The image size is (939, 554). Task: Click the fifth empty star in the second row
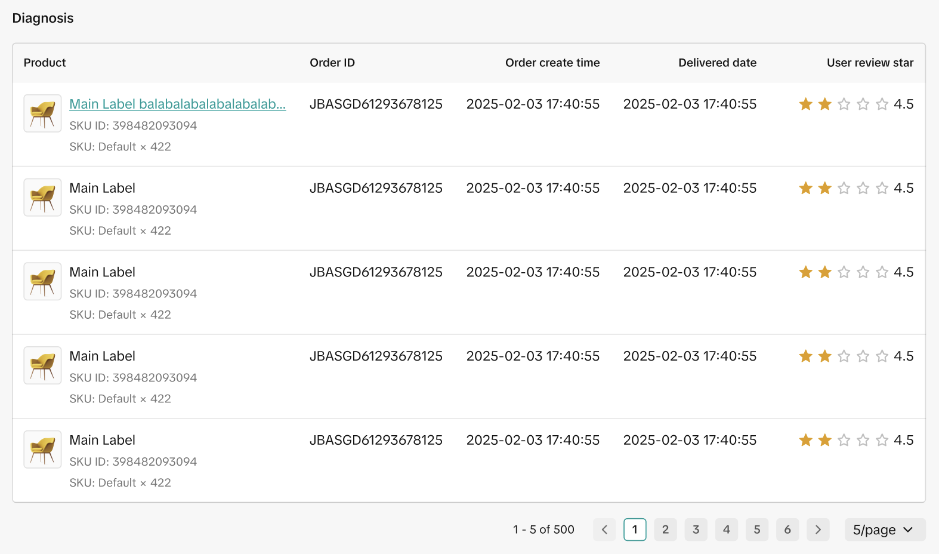tap(882, 189)
